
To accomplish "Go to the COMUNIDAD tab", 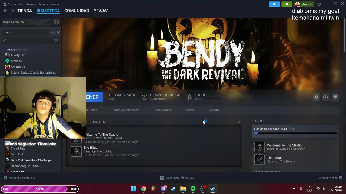I will [x=77, y=11].
